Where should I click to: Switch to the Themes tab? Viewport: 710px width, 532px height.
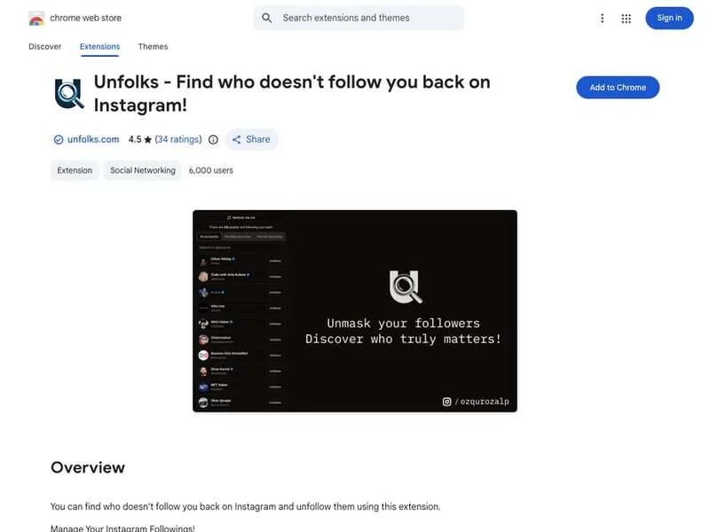tap(153, 46)
